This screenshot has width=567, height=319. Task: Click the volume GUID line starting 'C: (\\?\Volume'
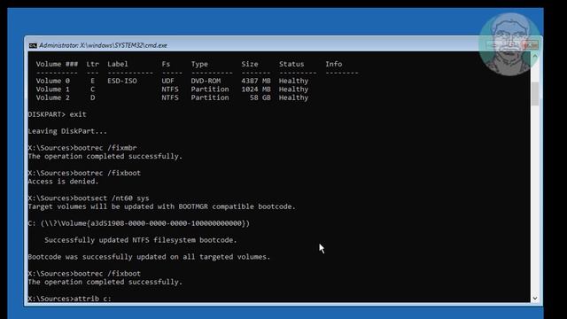click(x=139, y=223)
